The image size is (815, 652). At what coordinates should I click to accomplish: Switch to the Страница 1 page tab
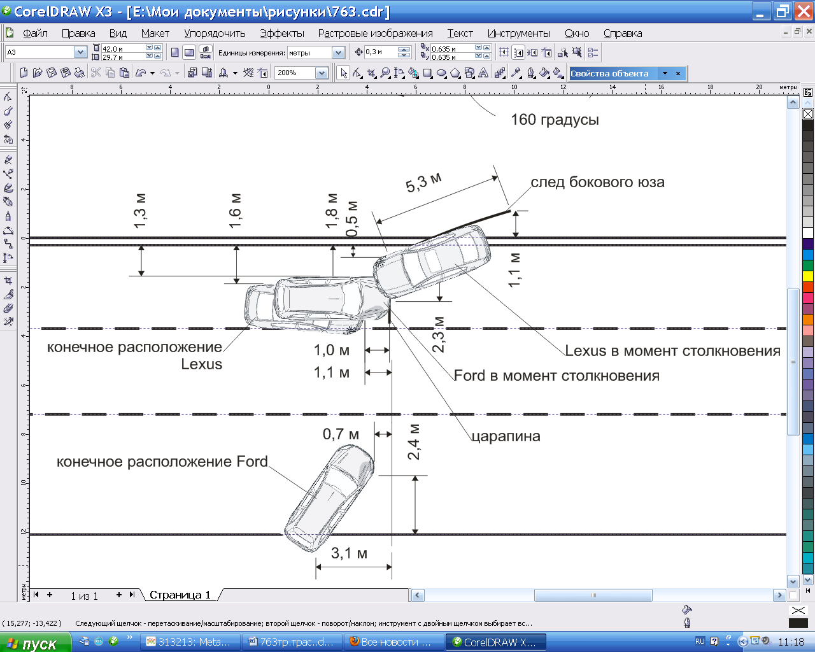click(x=180, y=595)
